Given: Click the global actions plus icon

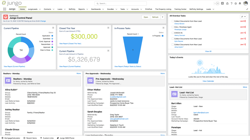Looking at the screenshot, I should 222,3.
